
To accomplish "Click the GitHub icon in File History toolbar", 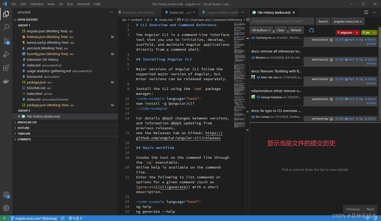I will tap(312, 30).
